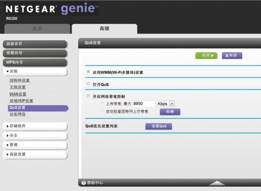Select the 上传带宽 radio button
This screenshot has height=191, width=261.
103,103
